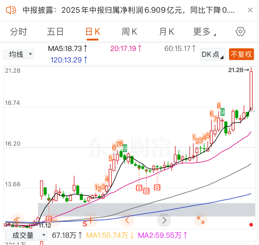Move chart left with orange chevron

coord(127,220)
